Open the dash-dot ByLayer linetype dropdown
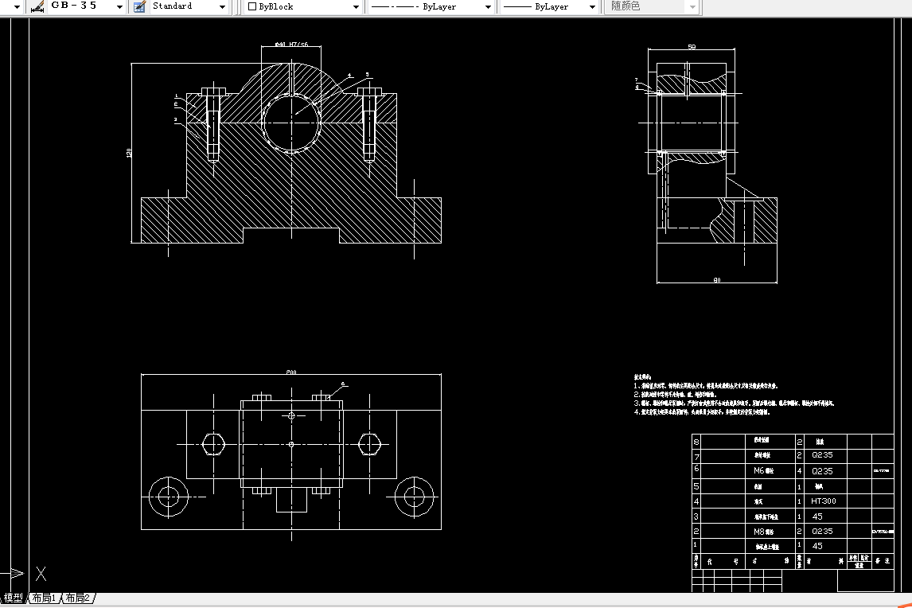This screenshot has height=608, width=912. [488, 6]
